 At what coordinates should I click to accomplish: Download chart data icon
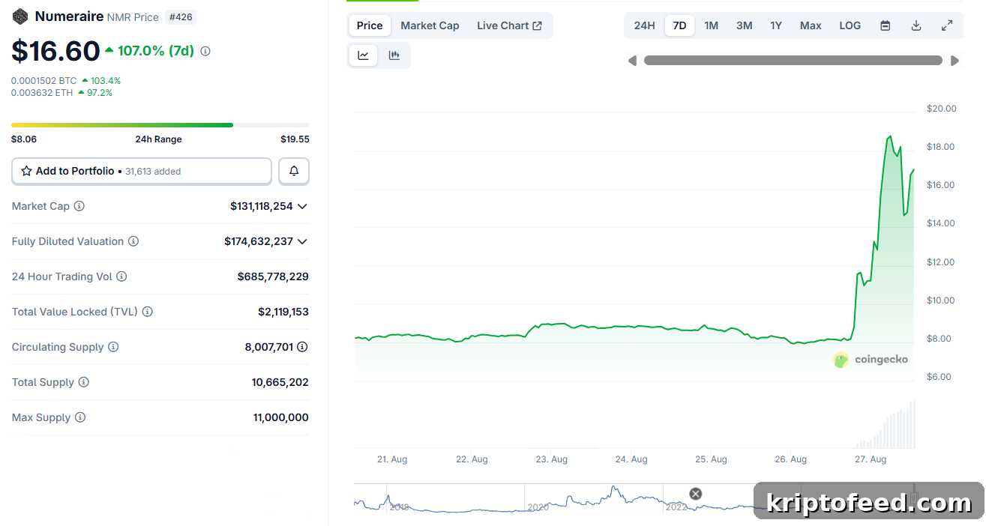pyautogui.click(x=916, y=25)
